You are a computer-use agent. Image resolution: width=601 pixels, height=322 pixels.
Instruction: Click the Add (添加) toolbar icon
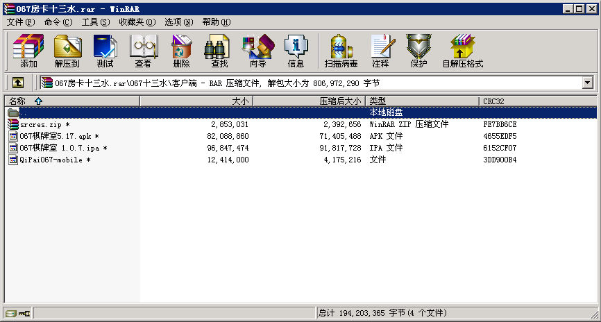click(x=28, y=51)
